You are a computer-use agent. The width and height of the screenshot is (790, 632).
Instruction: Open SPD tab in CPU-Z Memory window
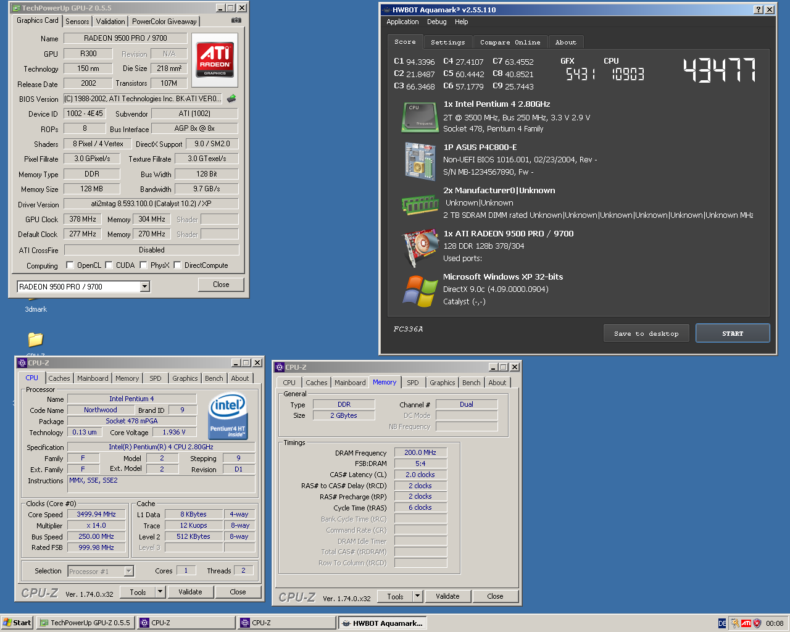(413, 383)
